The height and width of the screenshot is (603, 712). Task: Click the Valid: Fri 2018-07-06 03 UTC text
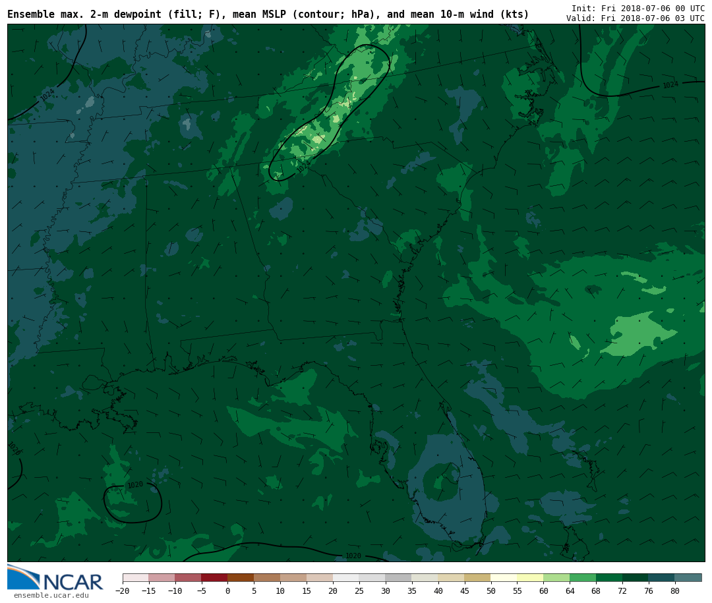pyautogui.click(x=636, y=18)
